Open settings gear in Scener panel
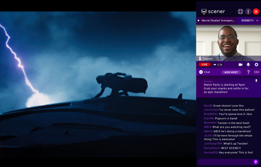 click(256, 65)
